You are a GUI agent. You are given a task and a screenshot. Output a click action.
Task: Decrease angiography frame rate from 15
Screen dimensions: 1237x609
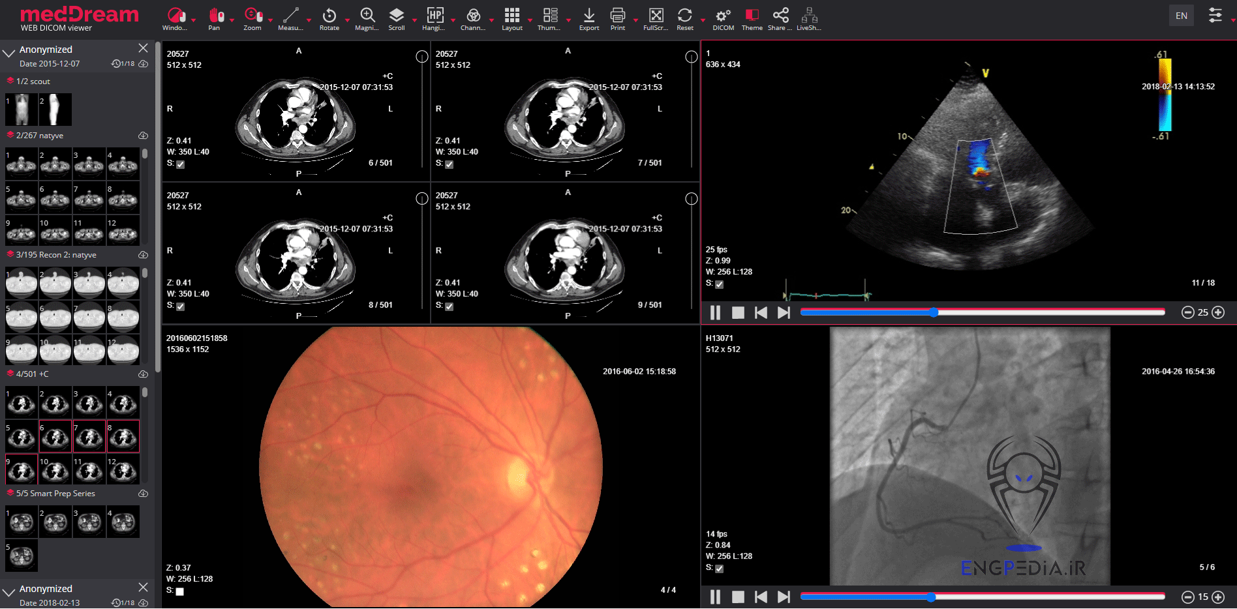pos(1188,597)
